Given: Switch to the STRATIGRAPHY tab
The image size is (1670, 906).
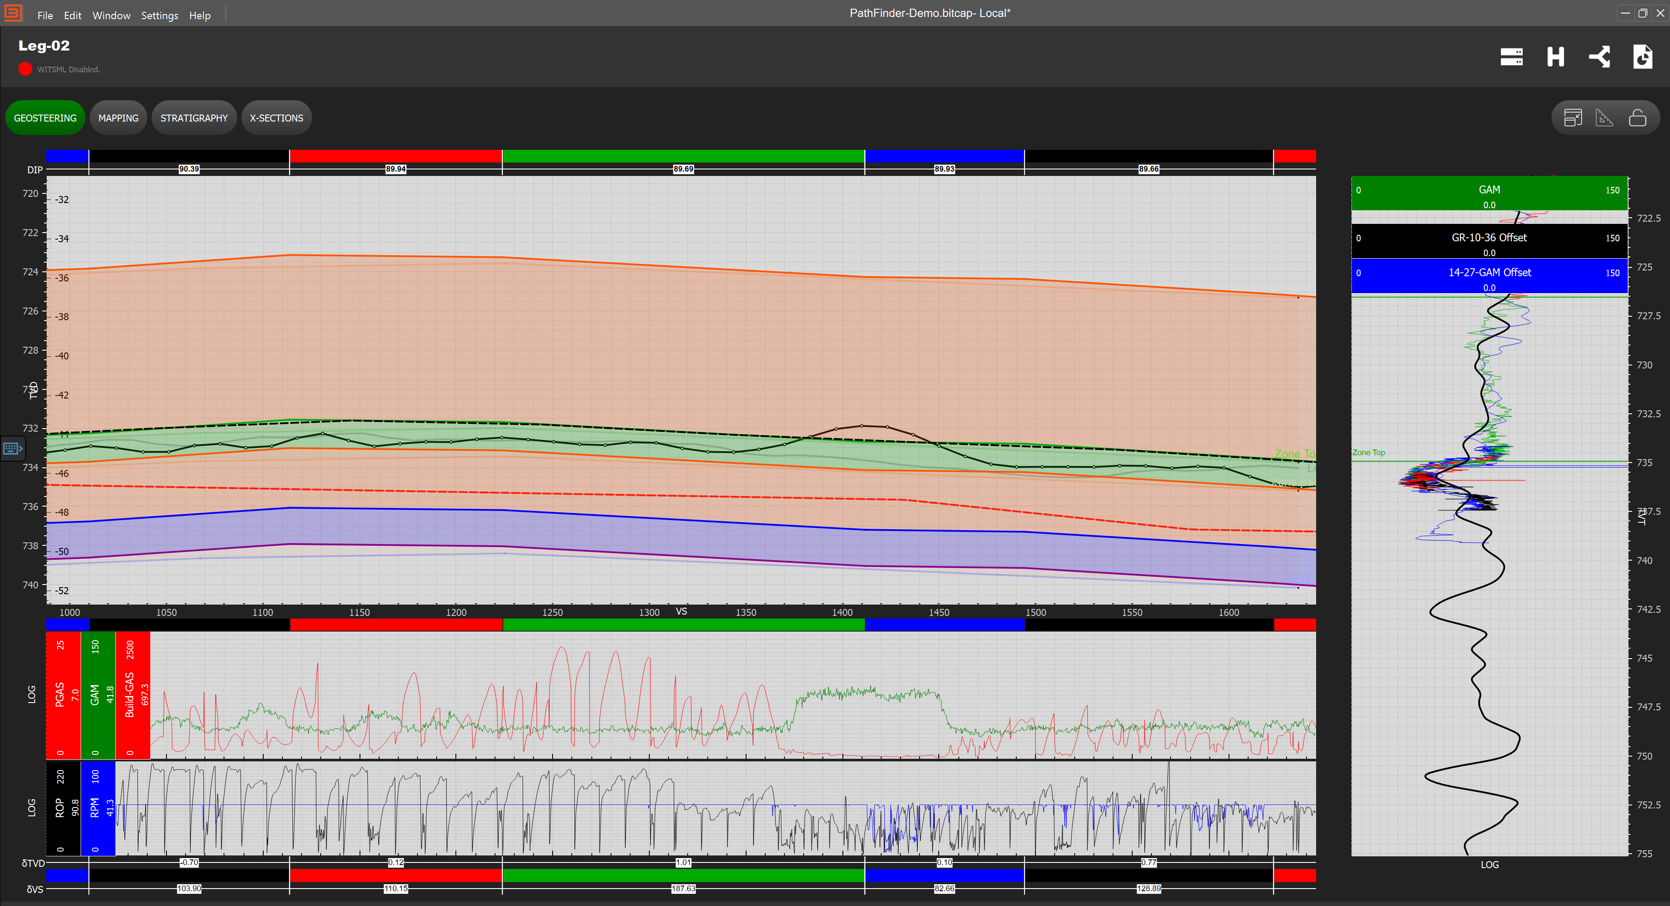Looking at the screenshot, I should point(194,118).
